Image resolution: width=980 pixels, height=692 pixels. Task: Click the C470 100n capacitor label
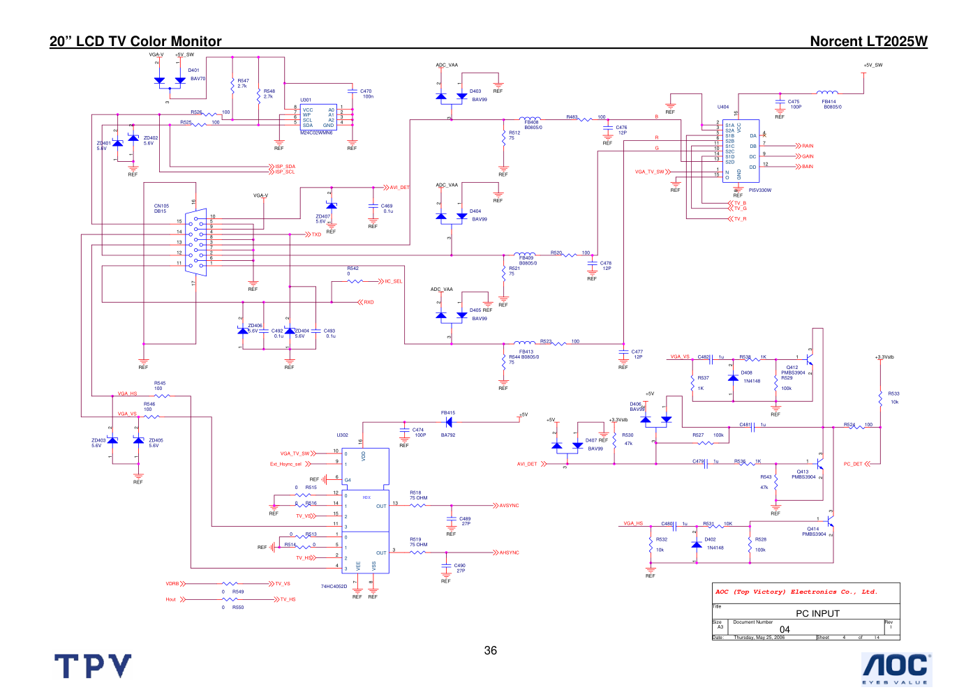click(x=367, y=93)
